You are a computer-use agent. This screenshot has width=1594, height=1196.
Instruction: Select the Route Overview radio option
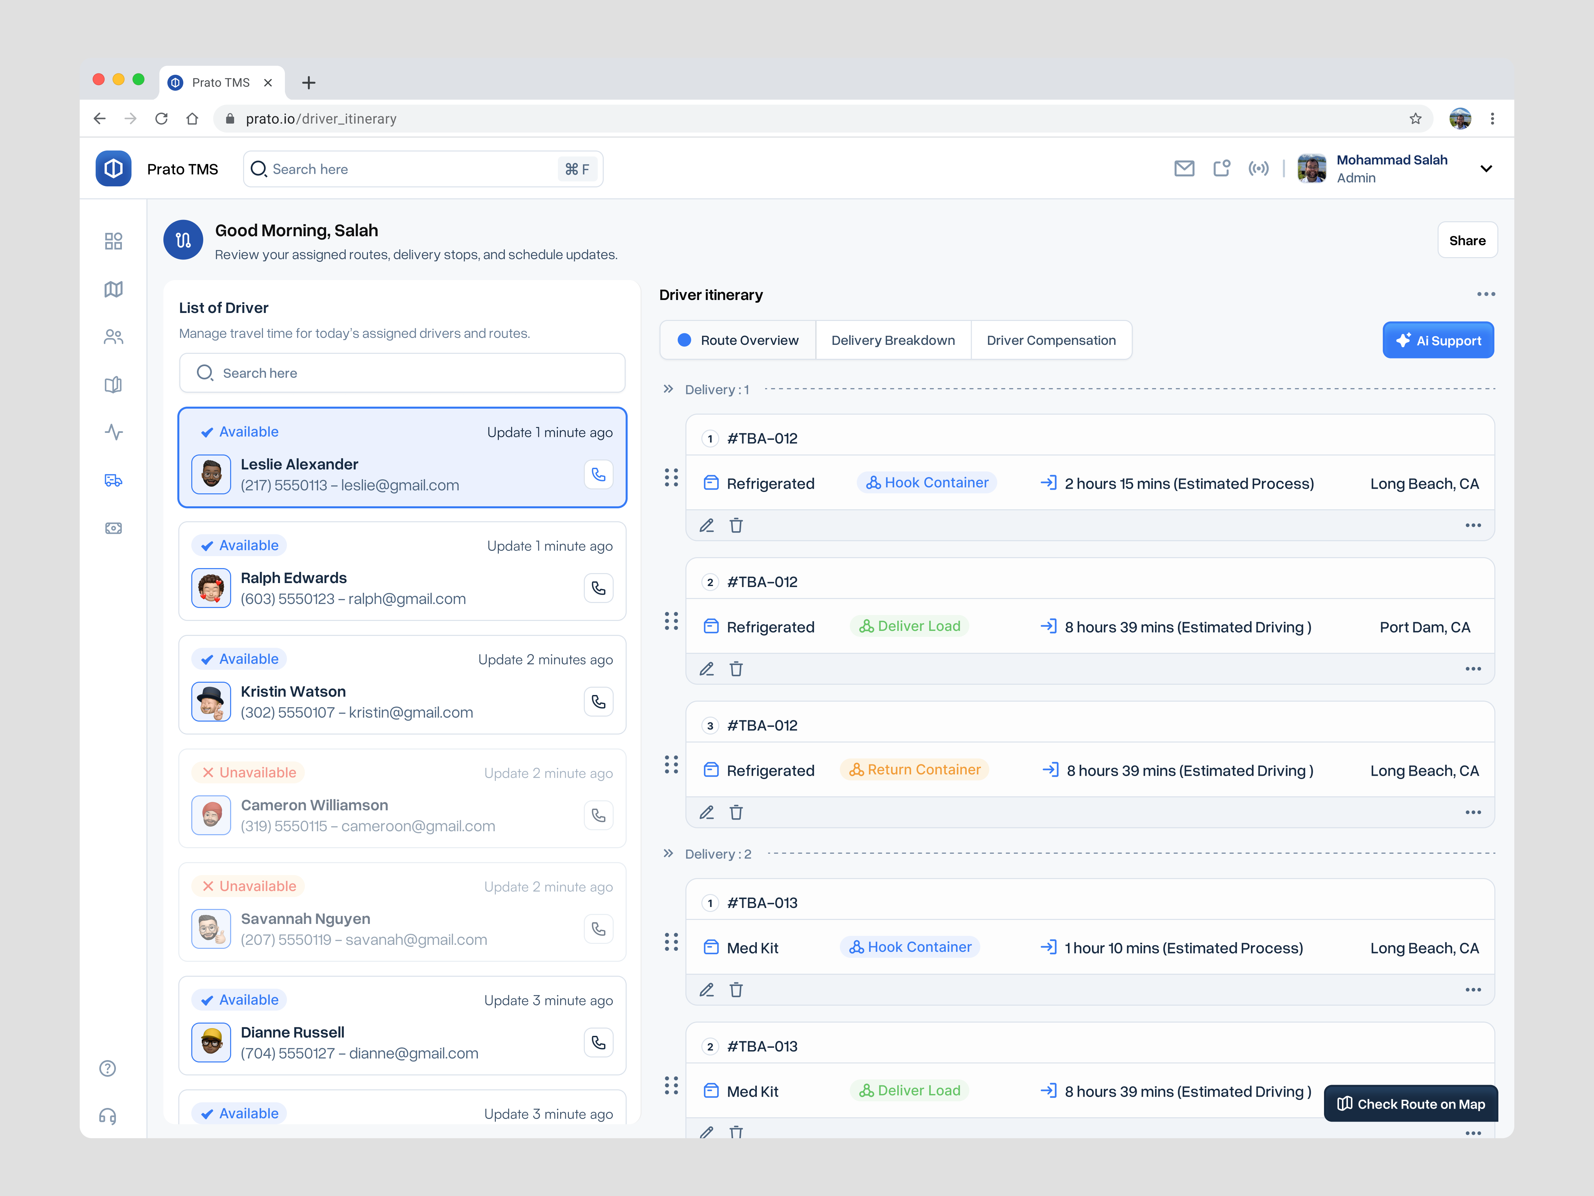pos(684,340)
